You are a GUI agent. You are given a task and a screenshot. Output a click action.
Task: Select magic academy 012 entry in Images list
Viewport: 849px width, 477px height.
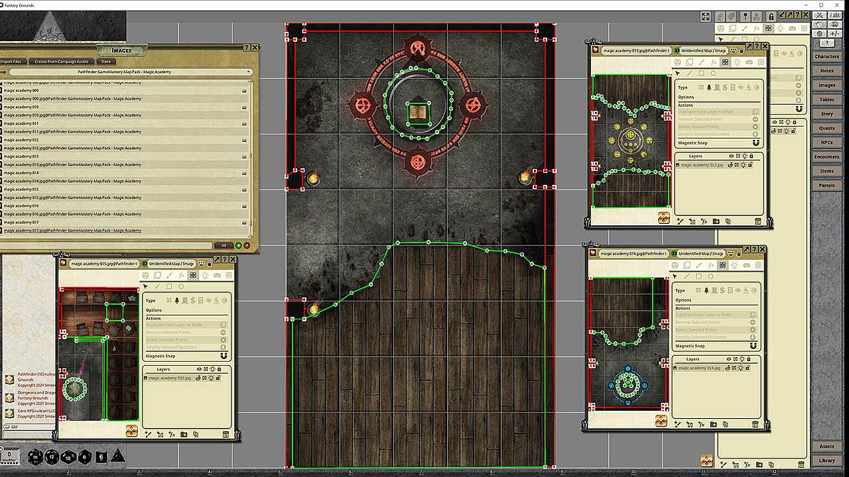(125, 140)
